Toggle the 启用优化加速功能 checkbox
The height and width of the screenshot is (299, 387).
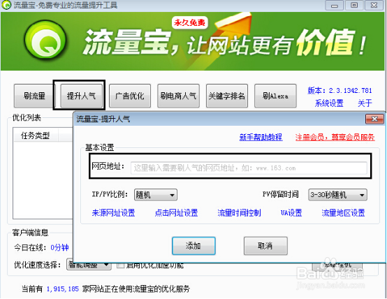120,265
